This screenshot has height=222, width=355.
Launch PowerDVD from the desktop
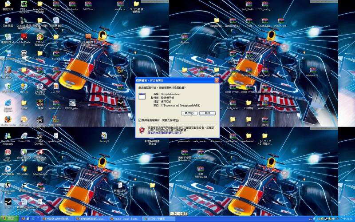[24, 135]
